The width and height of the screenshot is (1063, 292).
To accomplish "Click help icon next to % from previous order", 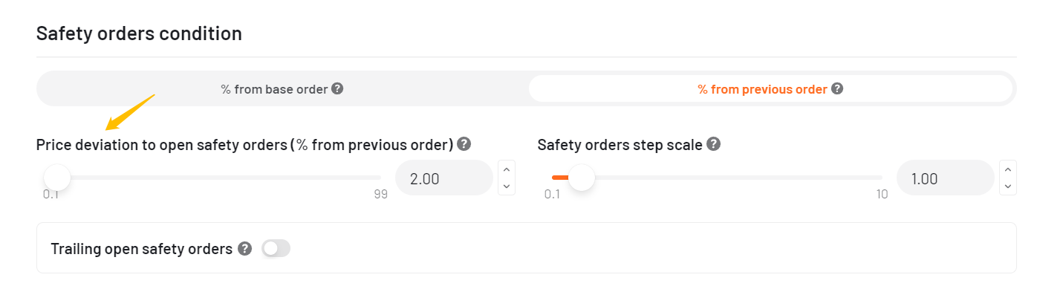I will pos(837,89).
